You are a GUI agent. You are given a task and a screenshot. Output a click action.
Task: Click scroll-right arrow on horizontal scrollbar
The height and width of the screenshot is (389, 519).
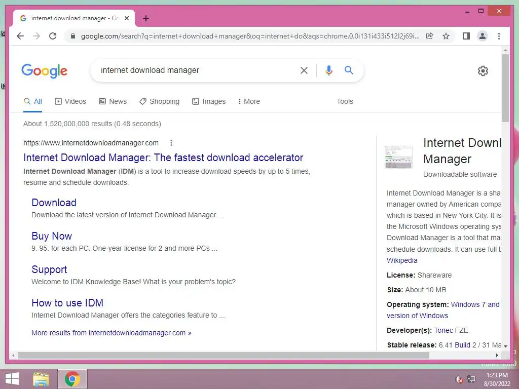tap(497, 355)
